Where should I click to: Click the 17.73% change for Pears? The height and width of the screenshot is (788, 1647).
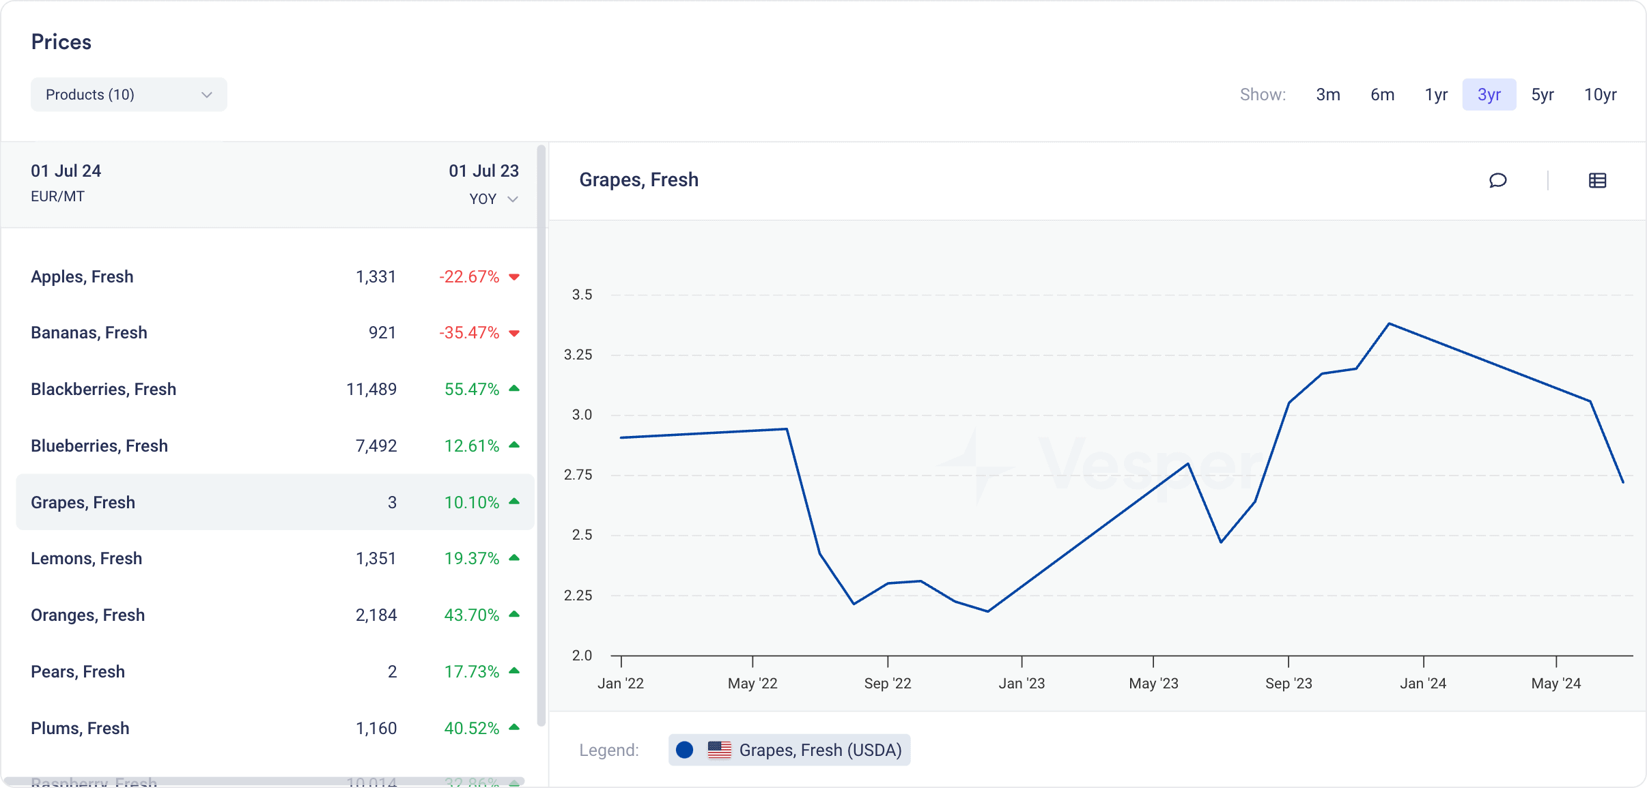pyautogui.click(x=472, y=672)
